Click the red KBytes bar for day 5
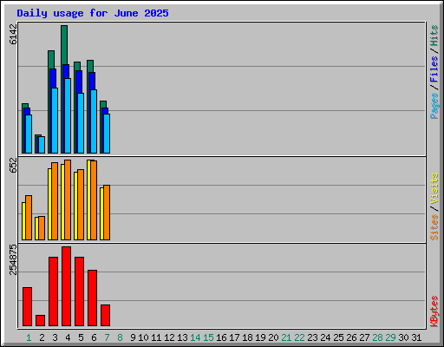 coord(79,291)
